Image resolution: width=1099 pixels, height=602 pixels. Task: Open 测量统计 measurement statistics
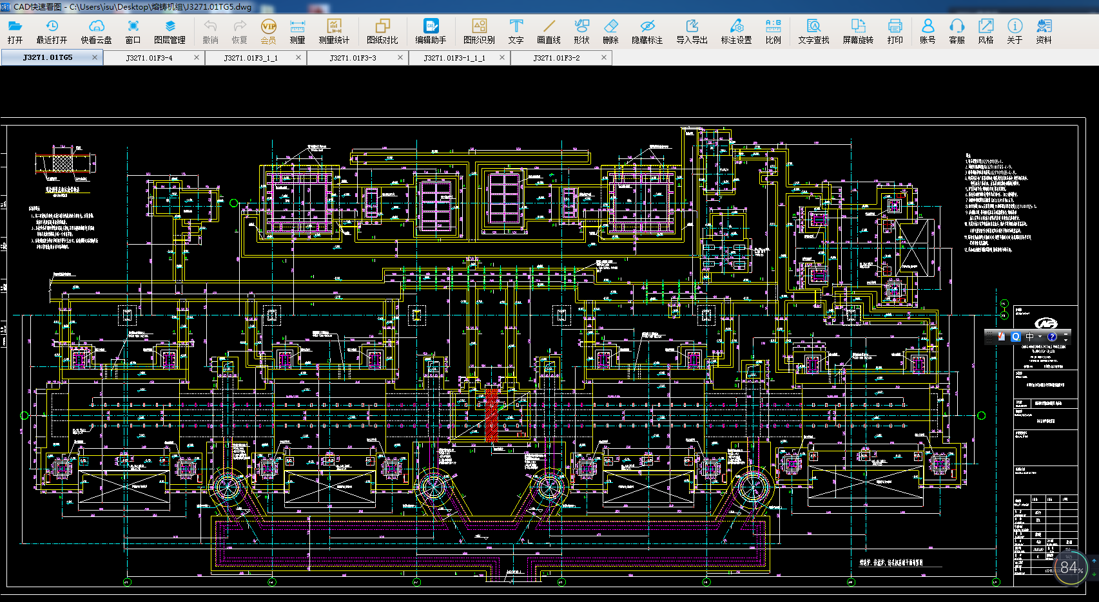pyautogui.click(x=334, y=32)
